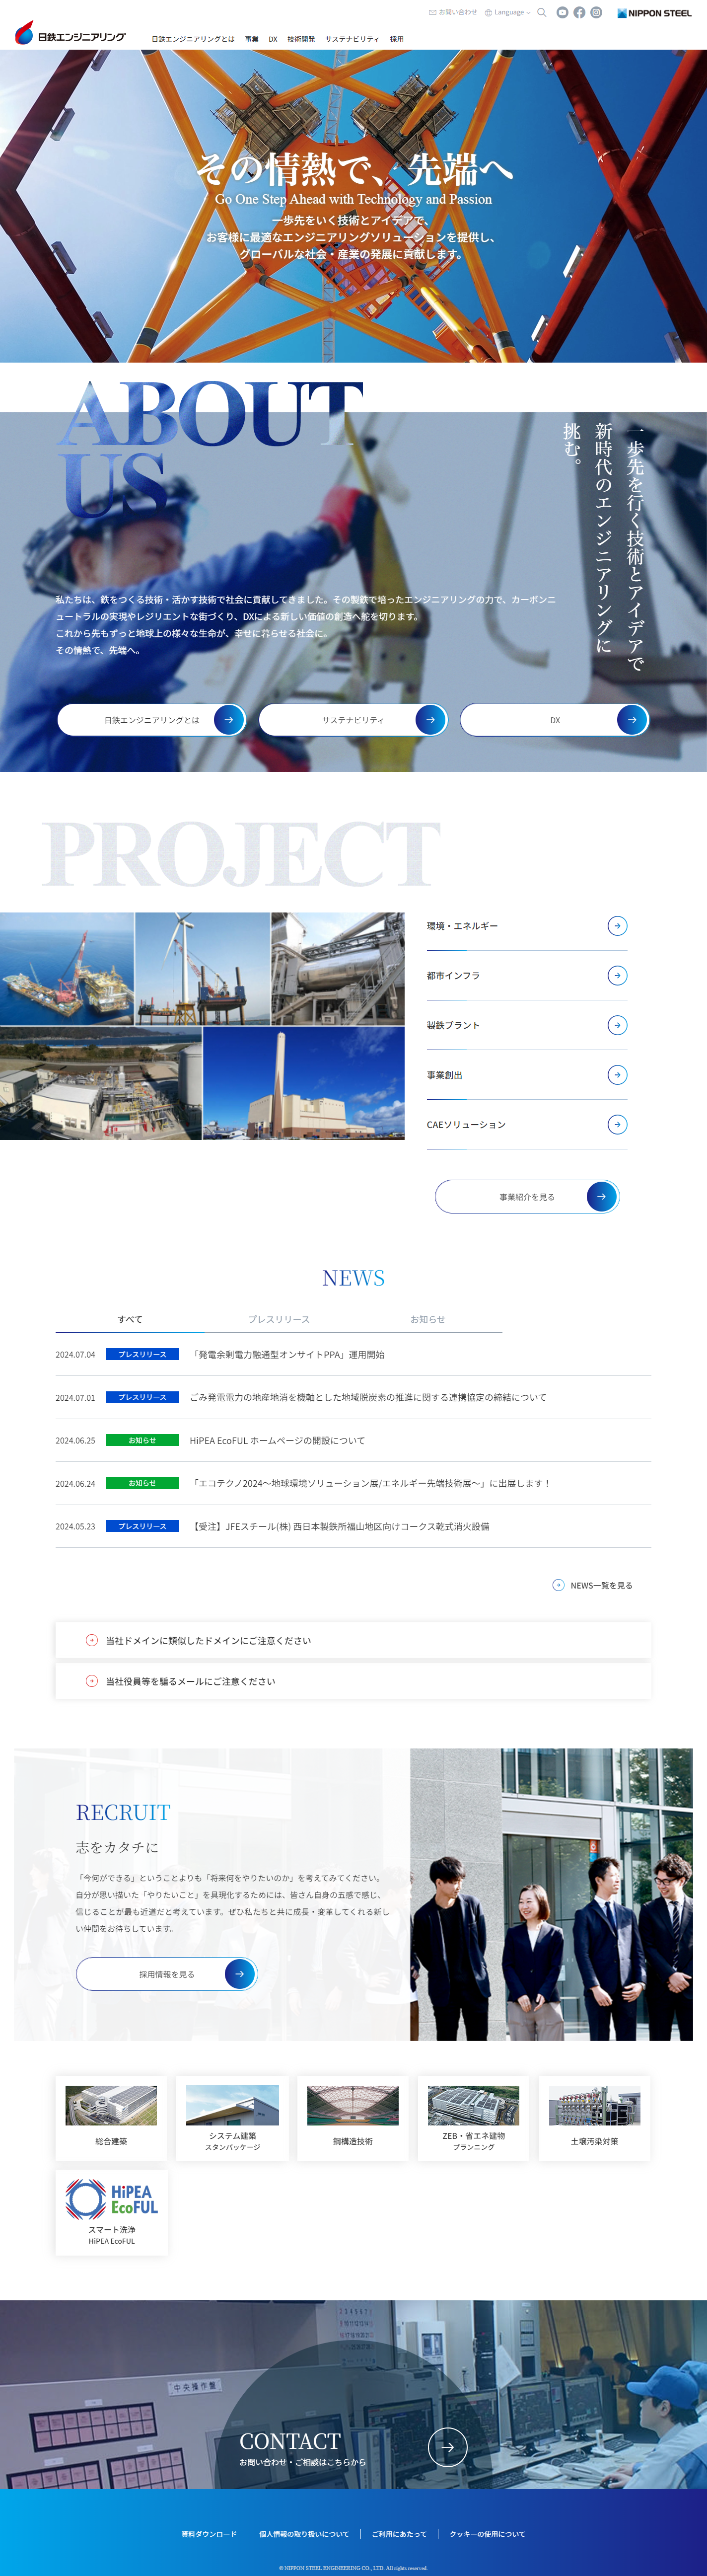Open news 「発電余剰電力融通型オンサイトPPA」運用開始
Screen dimensions: 707x2576
[x=287, y=1355]
